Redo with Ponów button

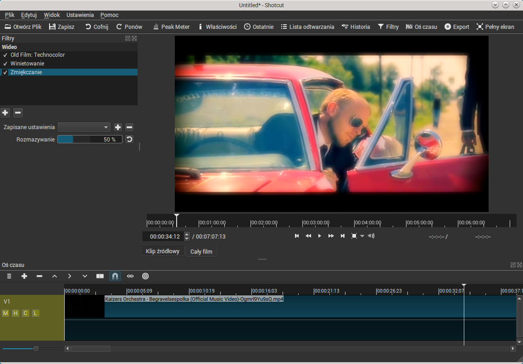click(x=129, y=27)
